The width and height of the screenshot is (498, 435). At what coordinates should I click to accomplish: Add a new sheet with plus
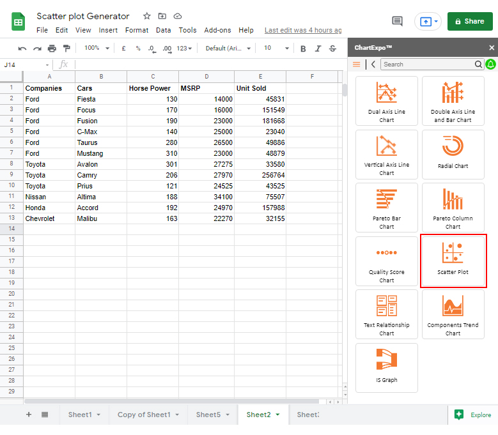coord(29,415)
